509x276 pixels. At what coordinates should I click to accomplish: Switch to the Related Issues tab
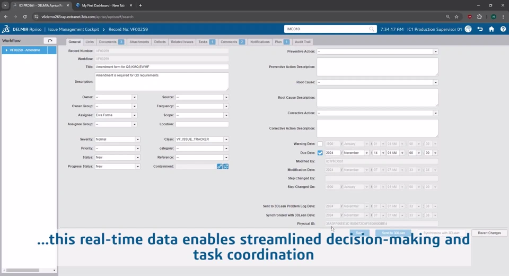[x=182, y=42]
